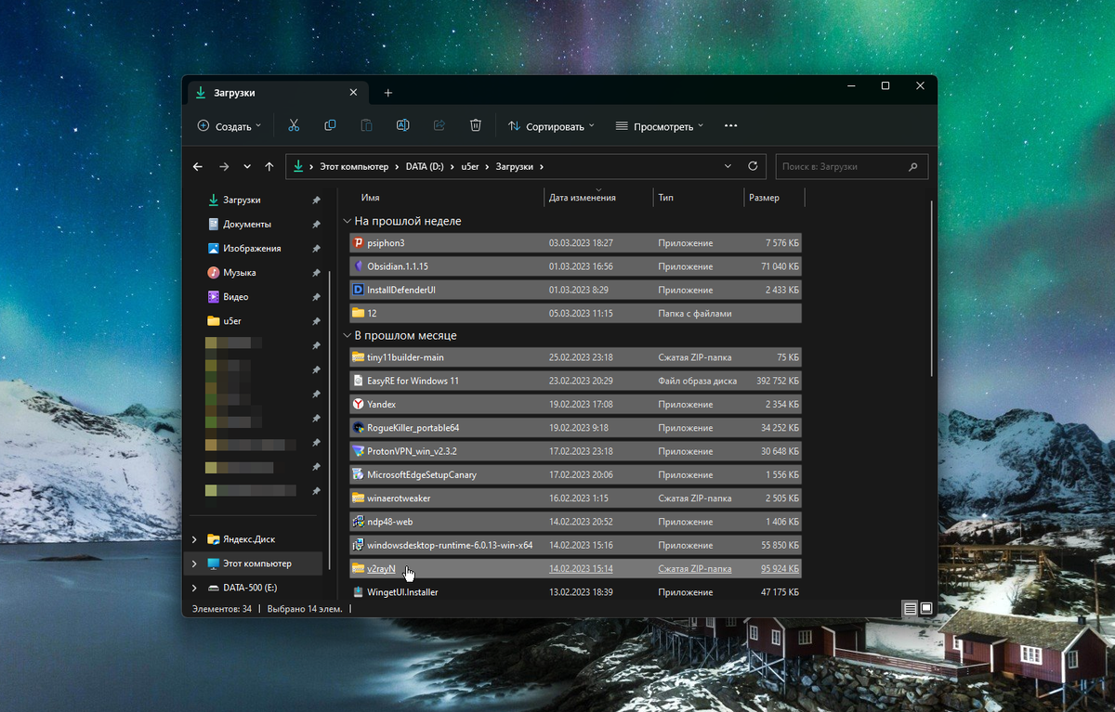Click the Delete trash icon

click(x=476, y=125)
